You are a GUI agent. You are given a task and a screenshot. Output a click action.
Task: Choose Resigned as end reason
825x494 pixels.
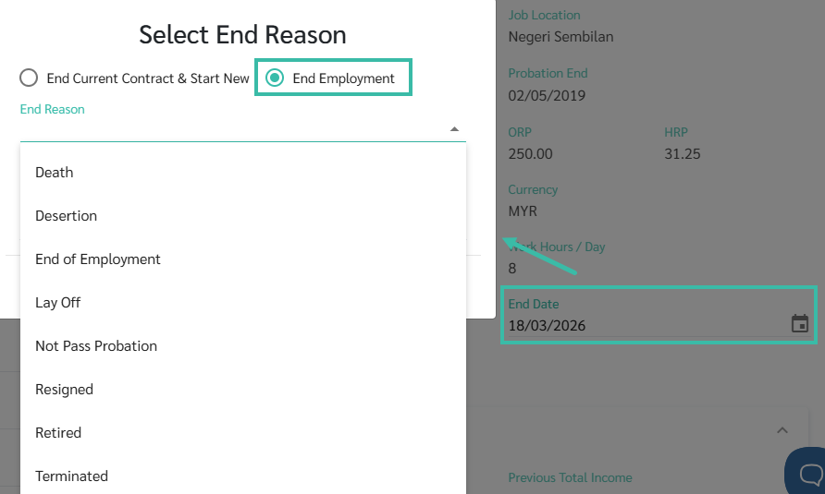coord(64,390)
